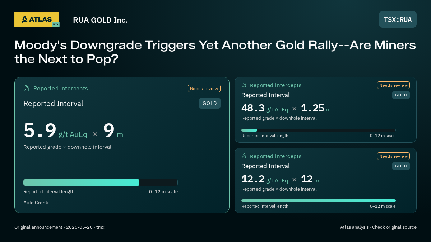Click Reported interval length label in 12.2 g/t card
The height and width of the screenshot is (242, 431).
click(265, 206)
